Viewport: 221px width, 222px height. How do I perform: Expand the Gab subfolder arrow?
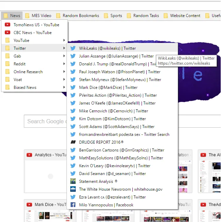(x=64, y=56)
